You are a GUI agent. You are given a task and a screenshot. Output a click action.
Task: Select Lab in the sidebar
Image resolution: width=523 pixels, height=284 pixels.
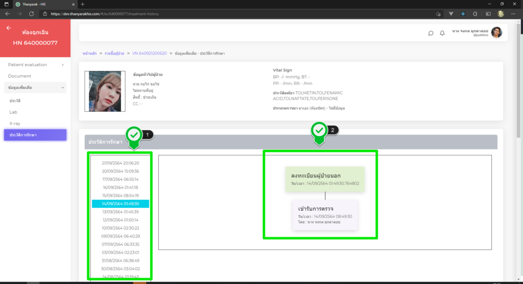click(13, 112)
